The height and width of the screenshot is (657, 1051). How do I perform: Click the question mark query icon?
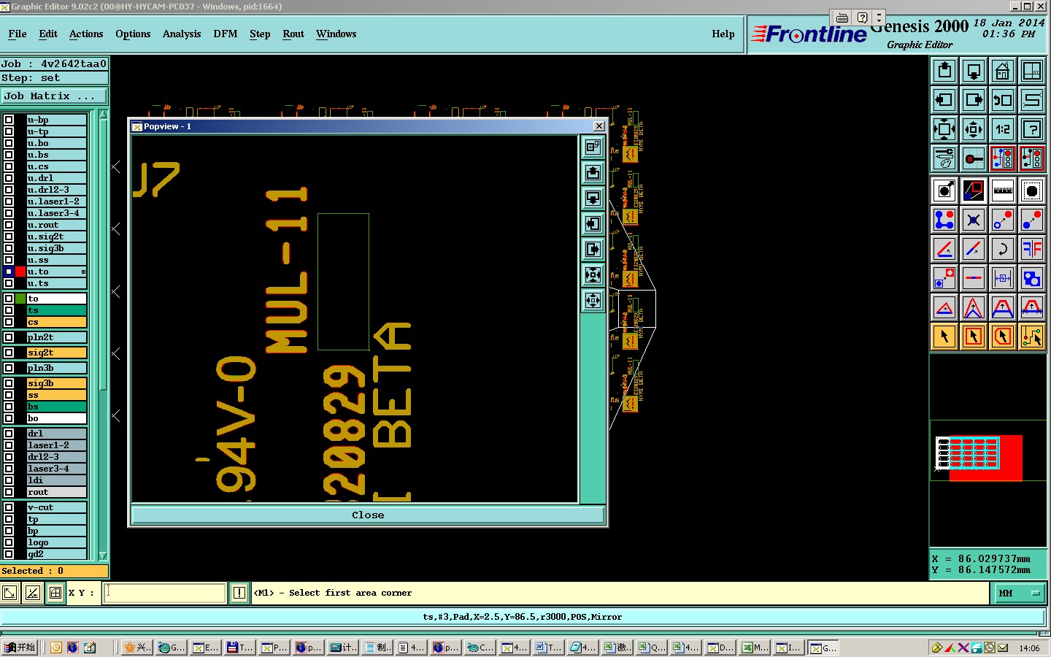1032,130
